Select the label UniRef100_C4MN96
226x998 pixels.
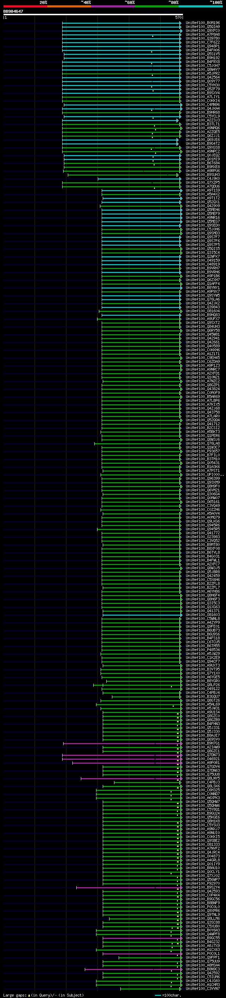(203, 104)
